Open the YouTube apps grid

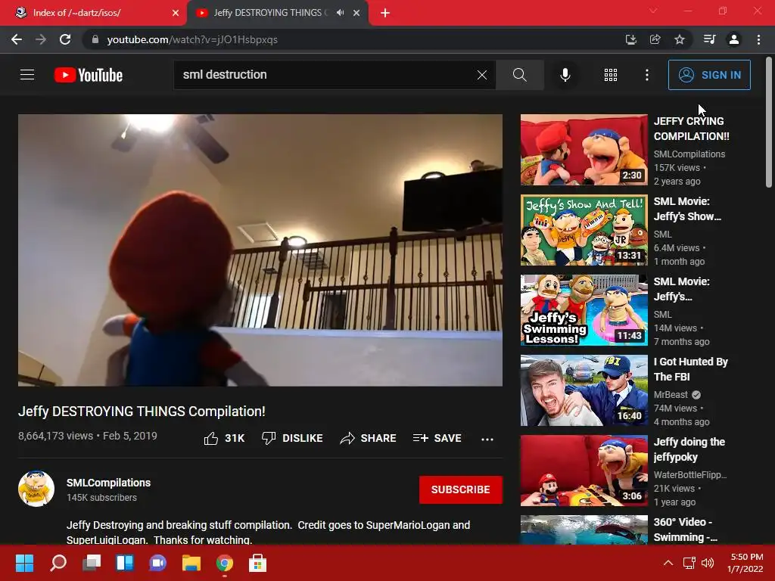(x=611, y=75)
